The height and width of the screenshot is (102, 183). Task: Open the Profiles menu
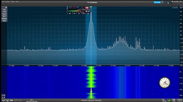tap(13, 2)
